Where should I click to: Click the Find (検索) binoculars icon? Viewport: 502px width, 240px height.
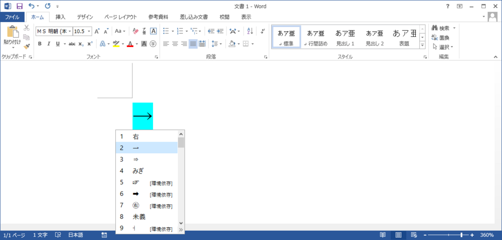pos(435,28)
